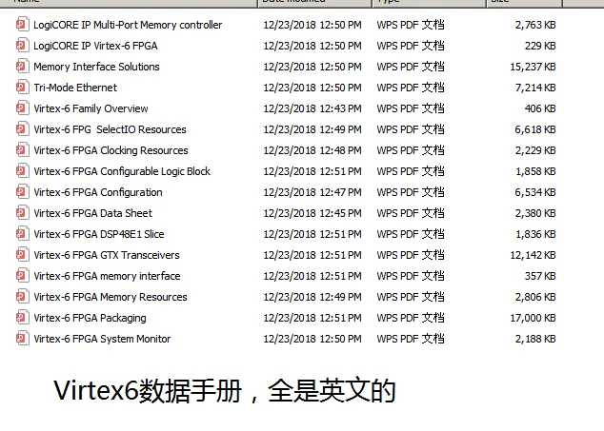
Task: Click the 2,188 KB size value
Action: coord(535,339)
